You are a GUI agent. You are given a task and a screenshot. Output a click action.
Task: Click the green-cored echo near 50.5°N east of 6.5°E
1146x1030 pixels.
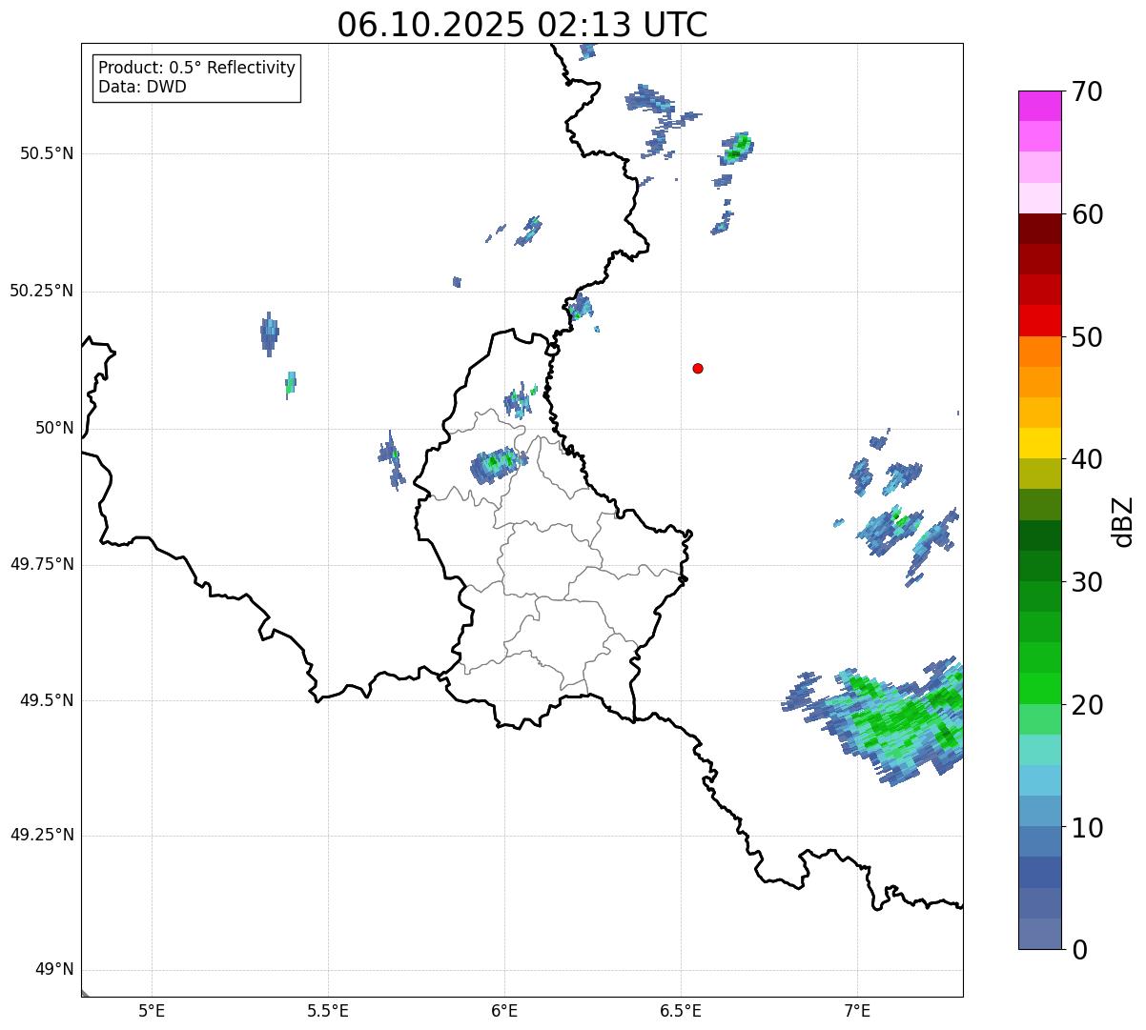pyautogui.click(x=737, y=148)
